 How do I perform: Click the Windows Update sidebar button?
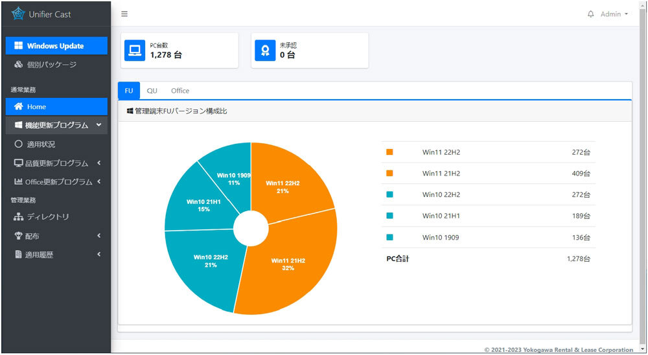pos(56,46)
